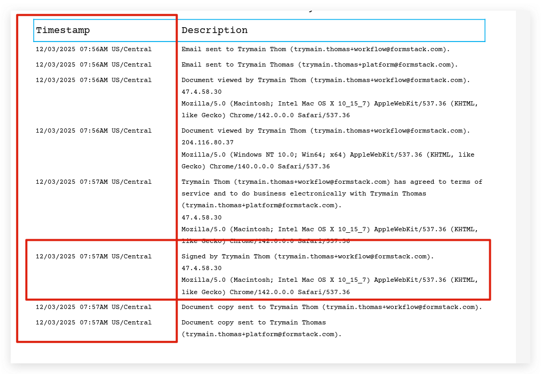
Task: Click IP 47.4.58.30 under the Signed by entry
Action: 201,269
